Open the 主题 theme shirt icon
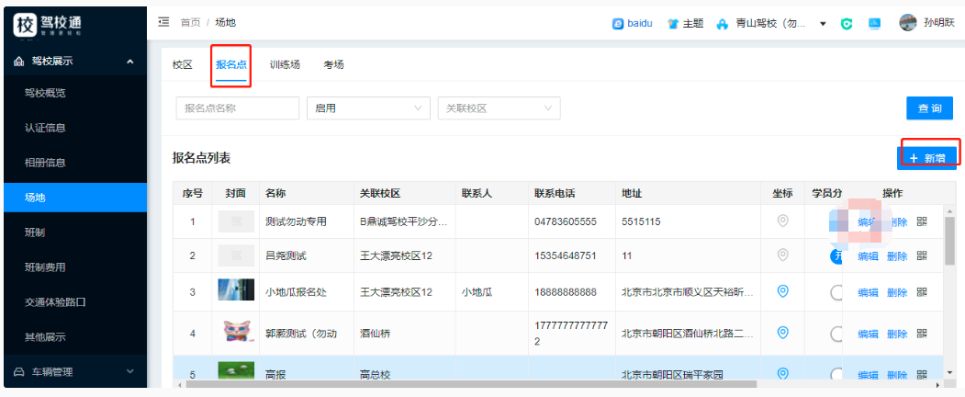965x397 pixels. pos(673,24)
